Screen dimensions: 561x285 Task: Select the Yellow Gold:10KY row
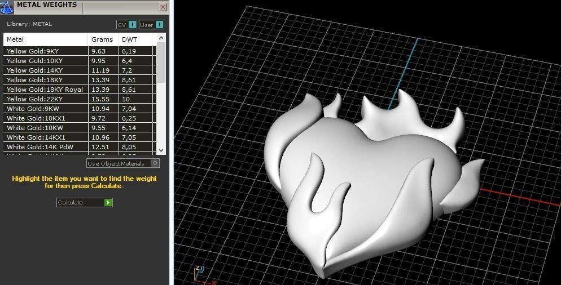click(80, 61)
